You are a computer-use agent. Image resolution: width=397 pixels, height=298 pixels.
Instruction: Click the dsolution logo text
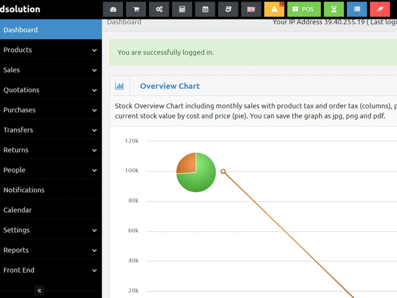pos(20,9)
